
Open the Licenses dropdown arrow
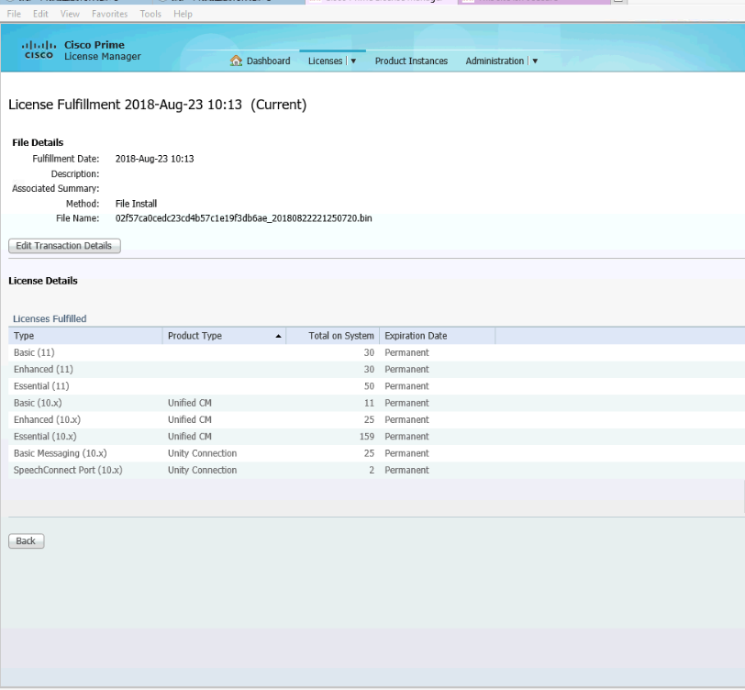pos(353,61)
